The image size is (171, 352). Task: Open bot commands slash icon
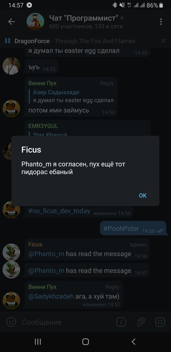(121, 322)
